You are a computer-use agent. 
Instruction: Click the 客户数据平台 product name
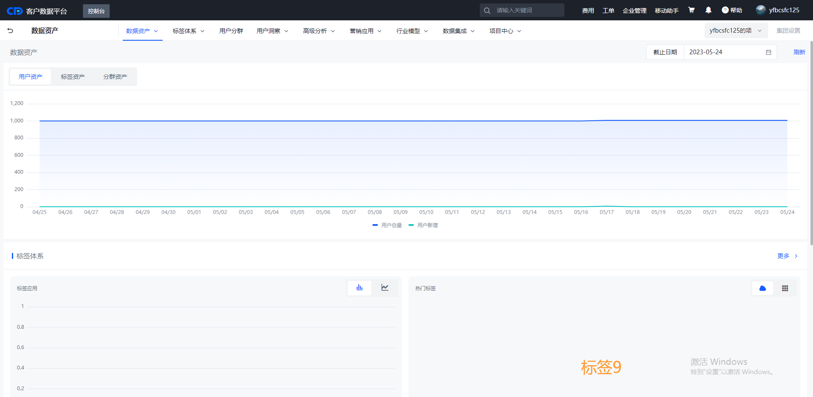pyautogui.click(x=47, y=11)
